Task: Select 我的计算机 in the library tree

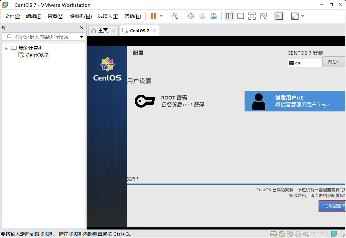Action: tap(31, 48)
